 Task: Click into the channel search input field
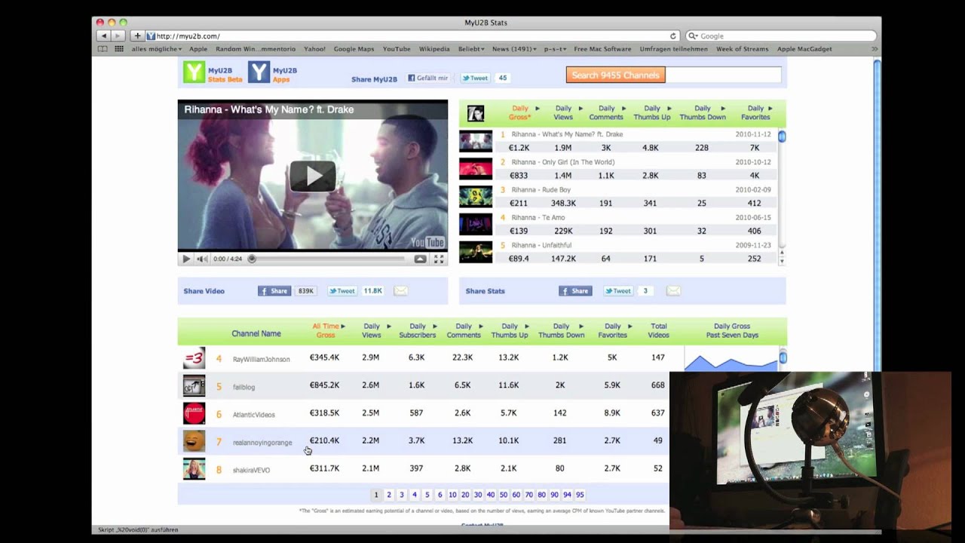point(723,75)
